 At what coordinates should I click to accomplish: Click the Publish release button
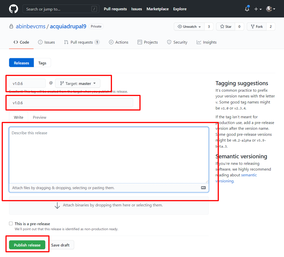coord(27,245)
